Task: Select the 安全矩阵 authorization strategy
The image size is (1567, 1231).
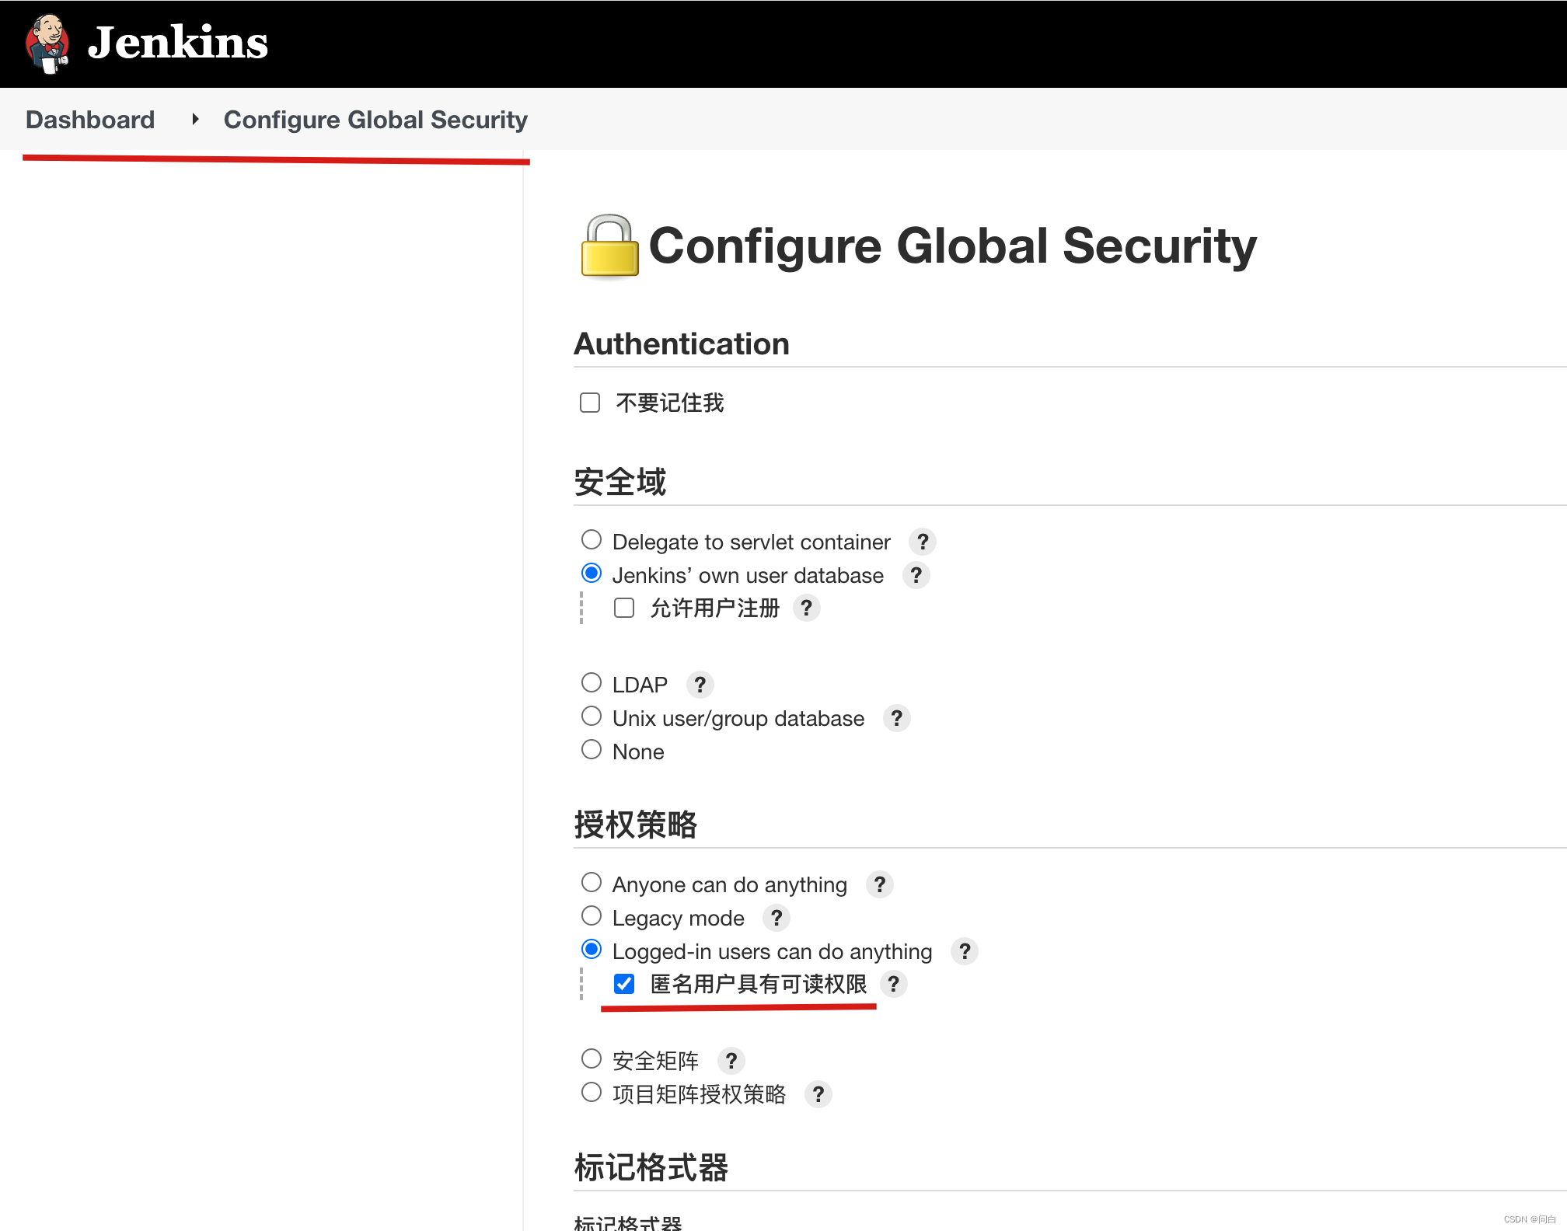Action: [x=591, y=1058]
